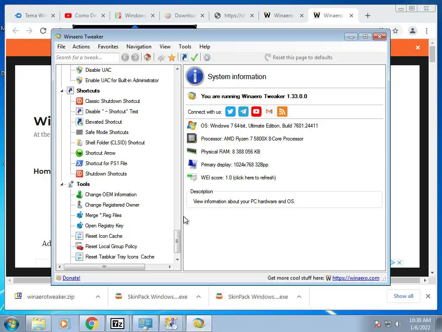Open menu for second SkinPack Windows exe download
Viewport: 442px width, 332px height.
(299, 297)
